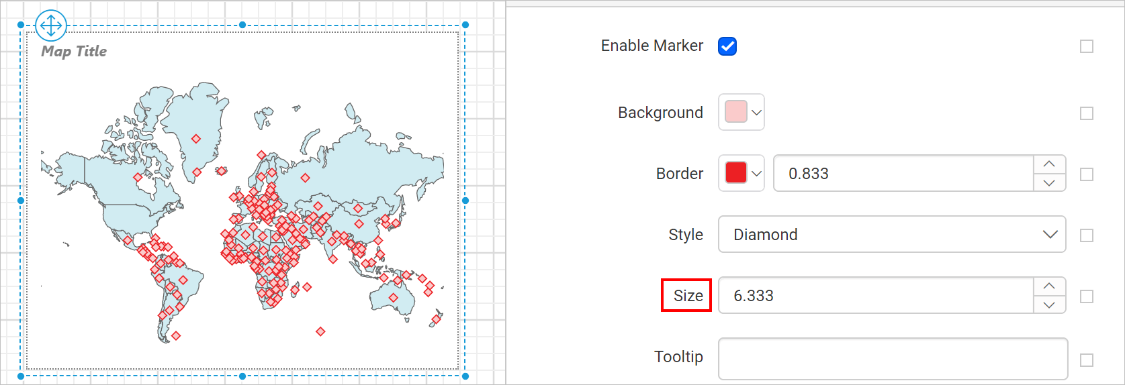
Task: Click the move handle icon above map
Action: point(51,26)
